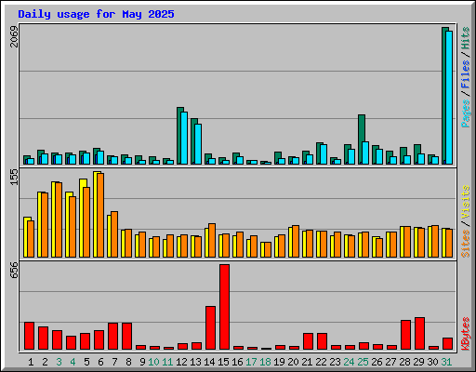Click the tallest red KBytes bar for day 15
This screenshot has width=476, height=372.
(224, 307)
